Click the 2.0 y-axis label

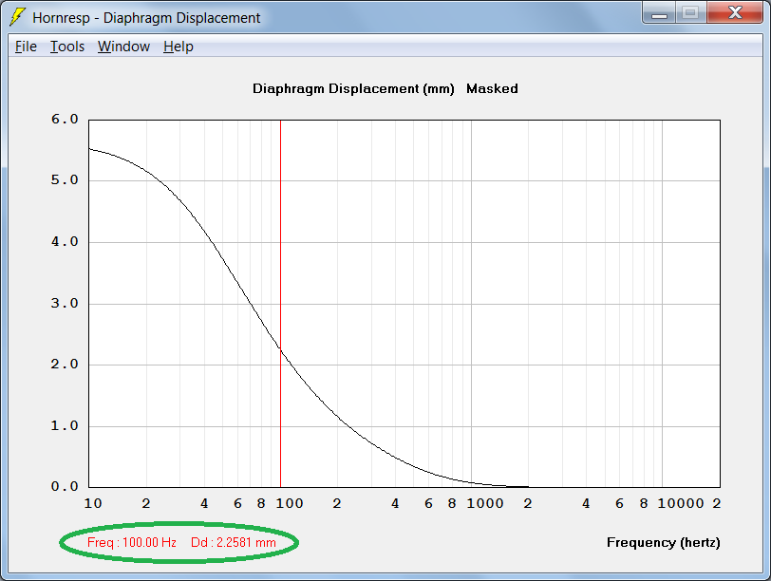[x=65, y=365]
